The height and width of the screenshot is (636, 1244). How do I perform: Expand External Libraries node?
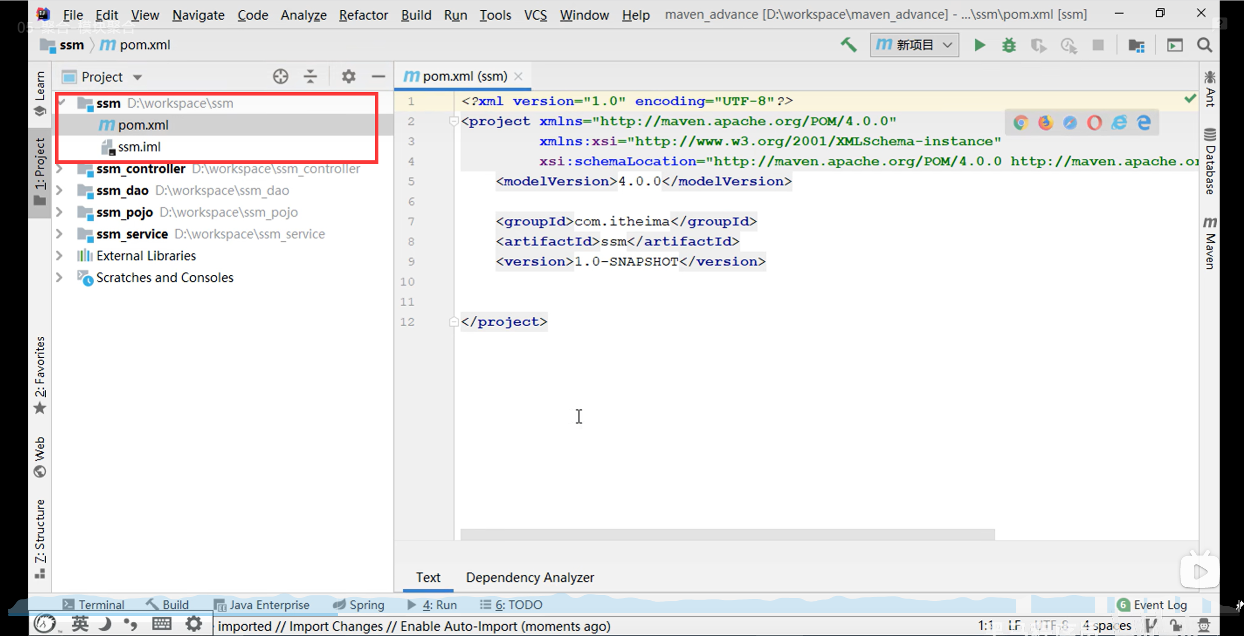[x=59, y=255]
